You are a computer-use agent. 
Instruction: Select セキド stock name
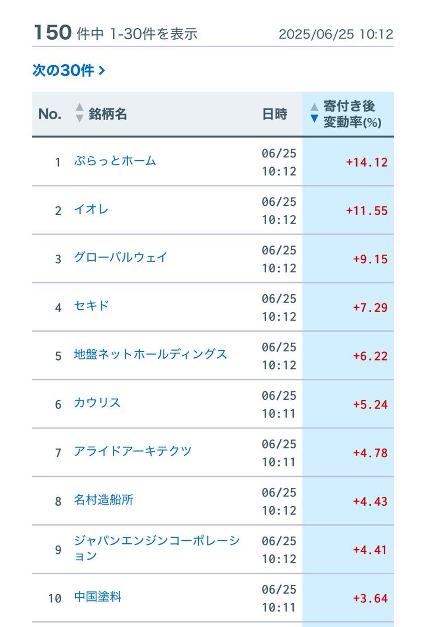click(x=91, y=306)
